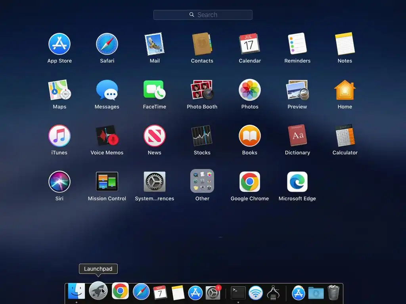Viewport: 406px width, 304px height.
Task: Open System Preferences with badge in Dock
Action: coord(213,293)
